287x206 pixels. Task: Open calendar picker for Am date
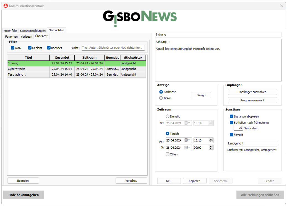pos(187,123)
